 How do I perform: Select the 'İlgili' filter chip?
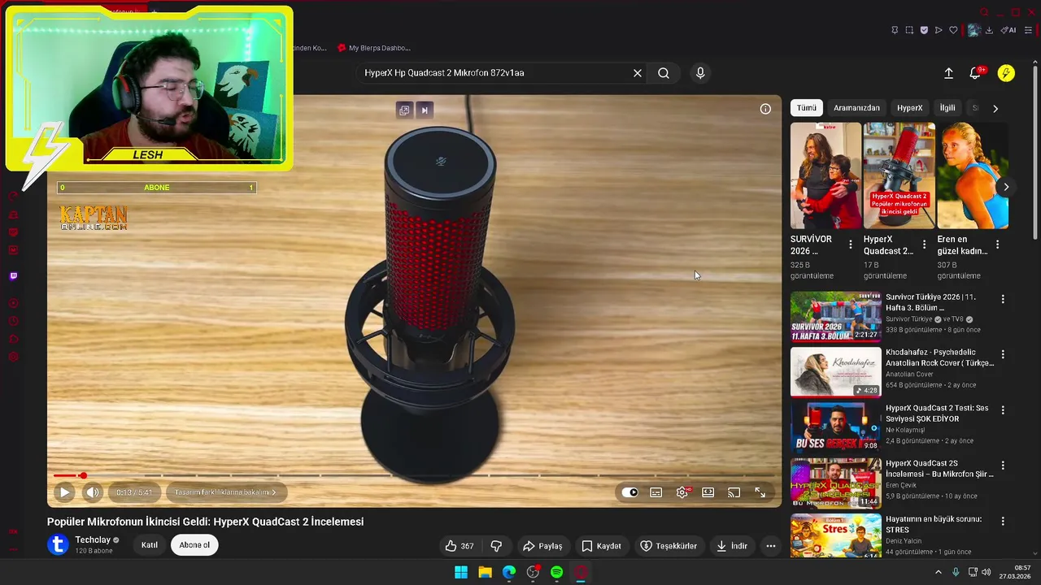coord(947,108)
